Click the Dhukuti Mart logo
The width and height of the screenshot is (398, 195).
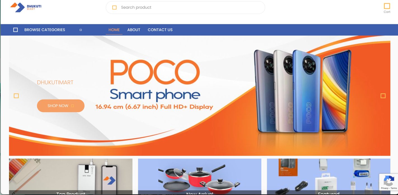click(x=26, y=7)
